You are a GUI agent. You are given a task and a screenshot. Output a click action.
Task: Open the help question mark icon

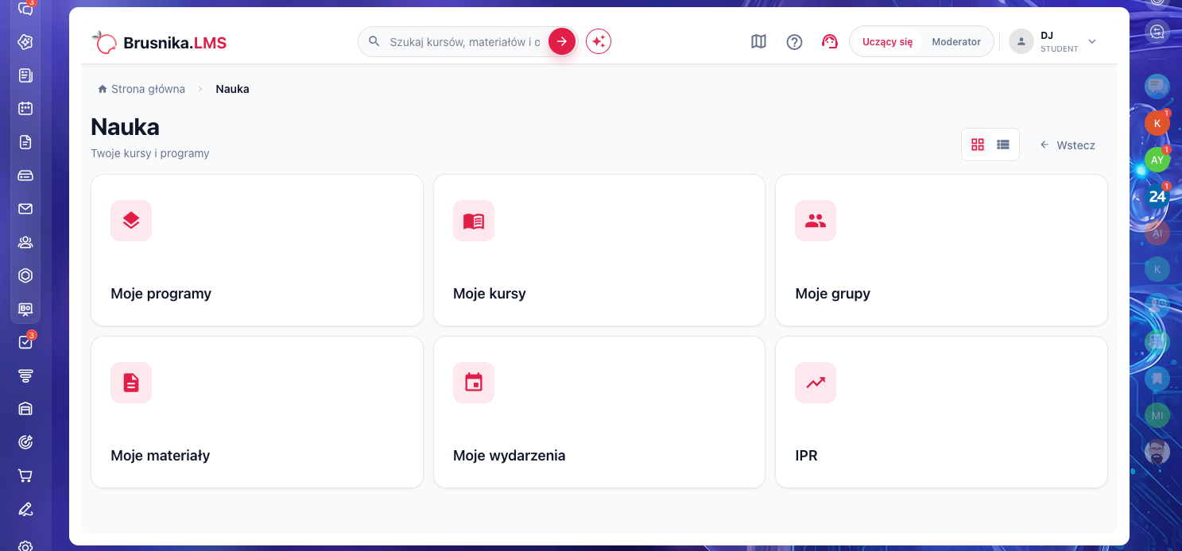point(794,41)
